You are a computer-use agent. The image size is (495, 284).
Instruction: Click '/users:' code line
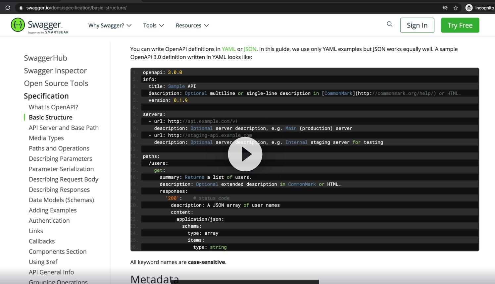click(158, 163)
